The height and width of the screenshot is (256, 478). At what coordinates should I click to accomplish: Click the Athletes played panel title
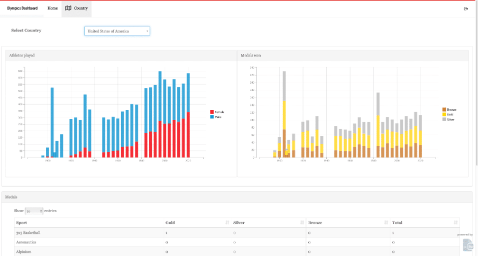[x=22, y=56]
